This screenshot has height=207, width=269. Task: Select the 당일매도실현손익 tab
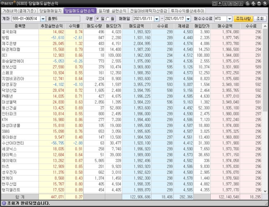coord(80,11)
